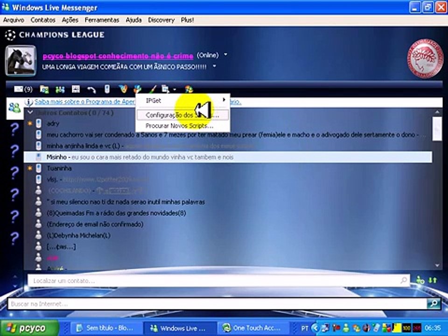
Task: Choose Configuração dos Scripts menu entry
Action: (x=182, y=115)
